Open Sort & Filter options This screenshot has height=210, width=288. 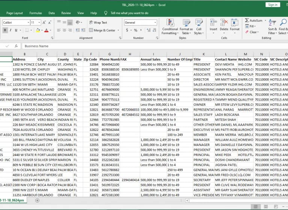(272, 27)
